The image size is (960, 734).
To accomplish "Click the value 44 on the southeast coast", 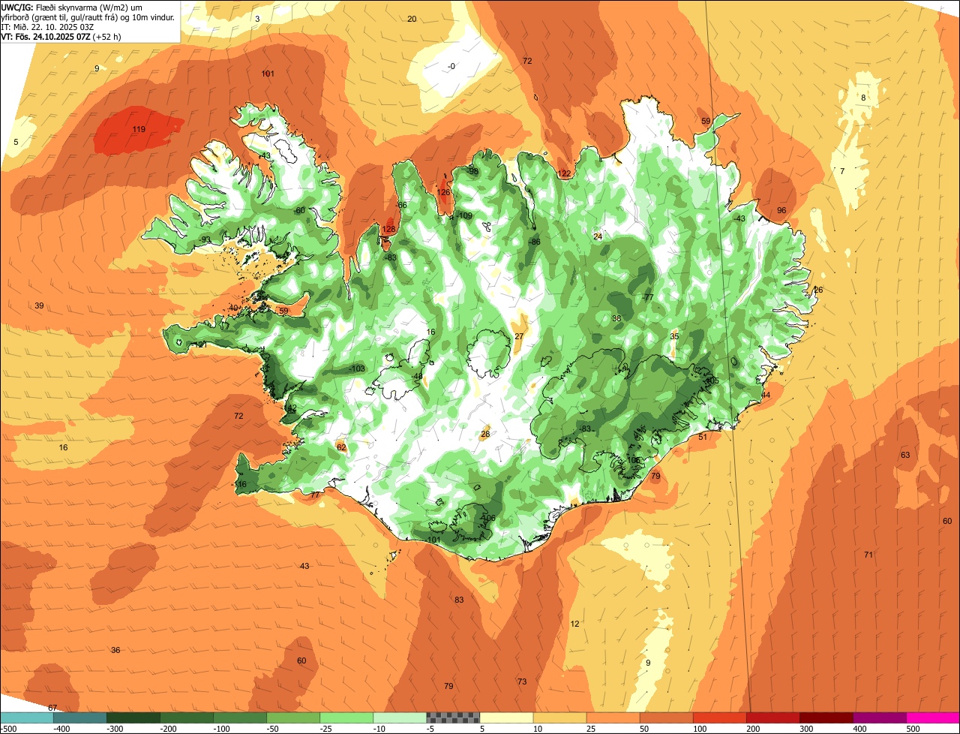I will coord(766,395).
